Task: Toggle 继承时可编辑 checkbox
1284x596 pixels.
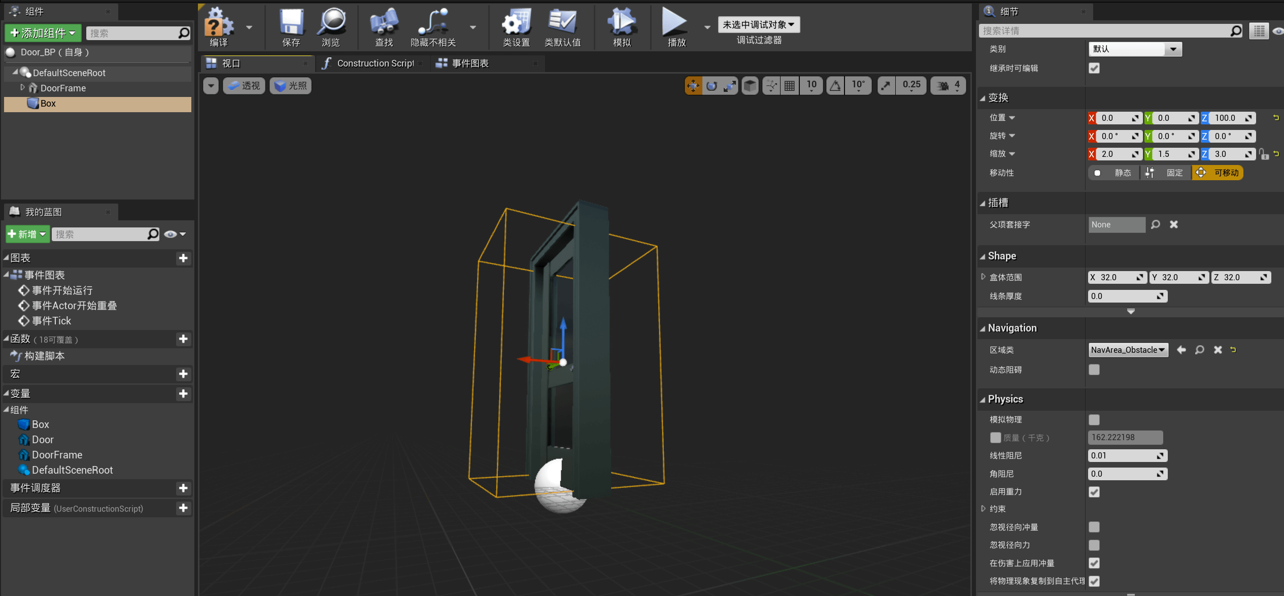Action: (x=1094, y=68)
